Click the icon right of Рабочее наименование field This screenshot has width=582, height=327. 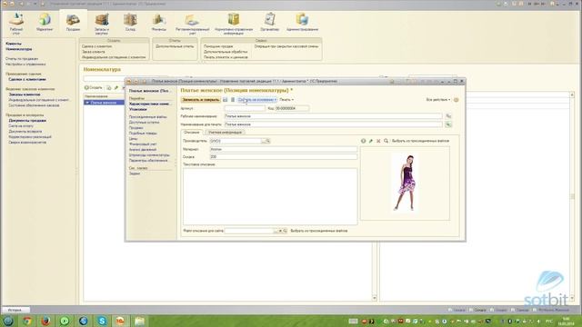[448, 116]
